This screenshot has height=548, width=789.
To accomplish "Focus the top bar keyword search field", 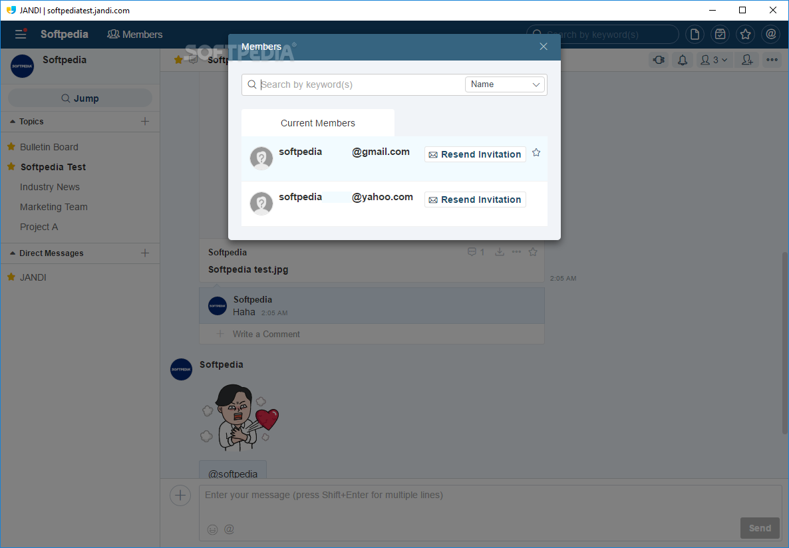I will tap(602, 34).
